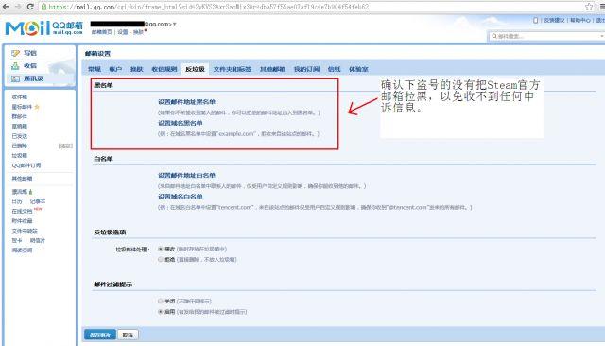Screen dimensions: 605x346
Task: Click the star icon beside 星标邮件
Action: coord(37,107)
